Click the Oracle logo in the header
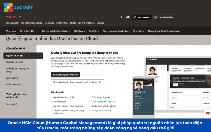The image size is (211, 132). tap(13, 17)
